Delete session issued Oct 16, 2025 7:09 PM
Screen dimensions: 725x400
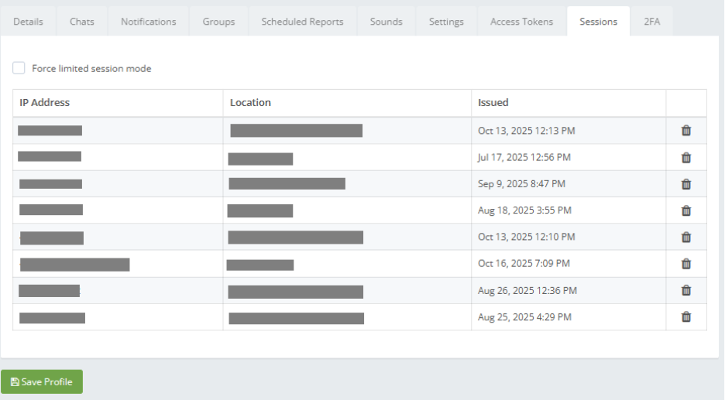(x=685, y=264)
